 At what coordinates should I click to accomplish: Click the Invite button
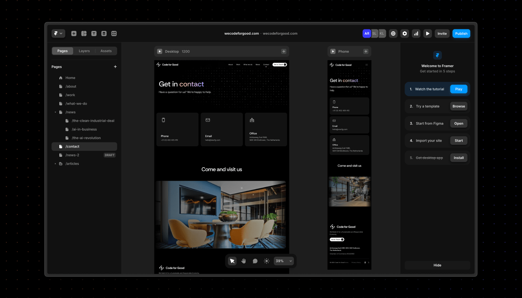pos(442,34)
